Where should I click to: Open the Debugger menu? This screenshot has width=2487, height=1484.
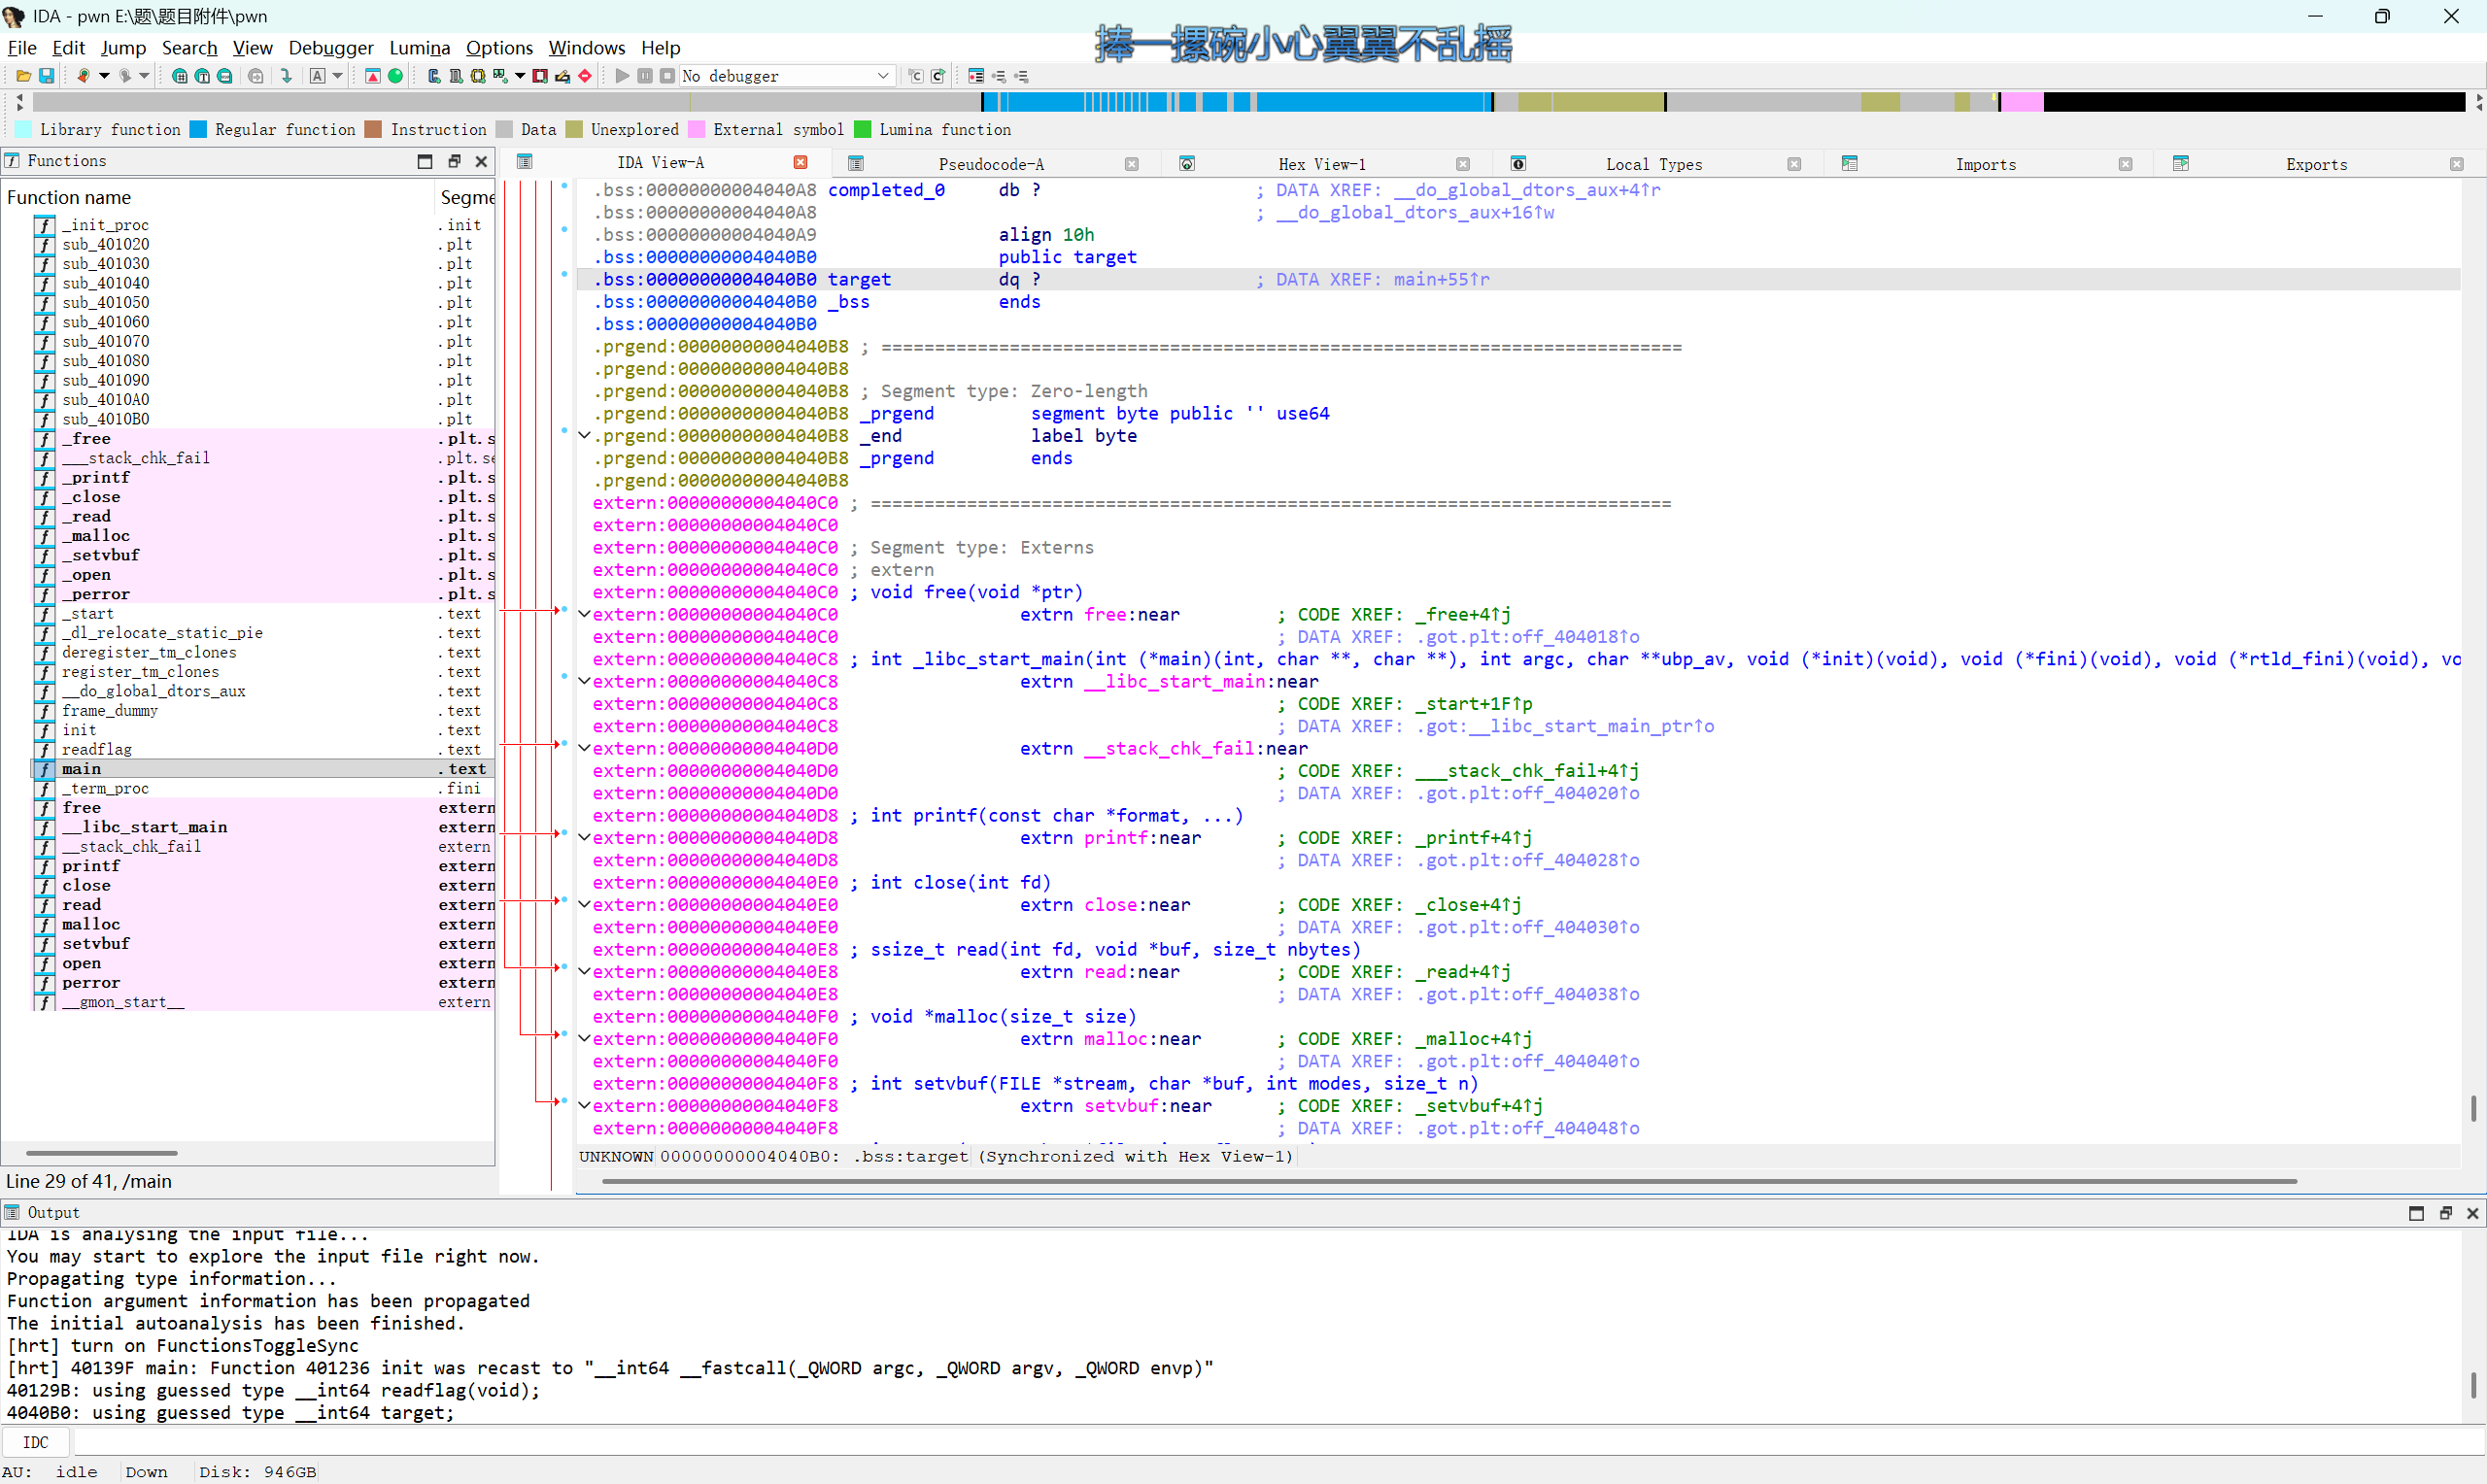point(330,47)
